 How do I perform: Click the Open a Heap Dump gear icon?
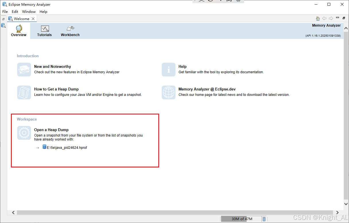(x=24, y=133)
